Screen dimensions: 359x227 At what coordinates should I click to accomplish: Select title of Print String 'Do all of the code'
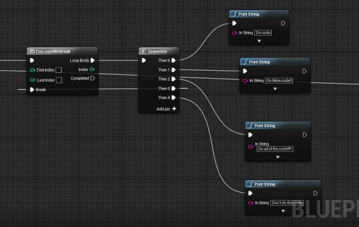click(265, 126)
